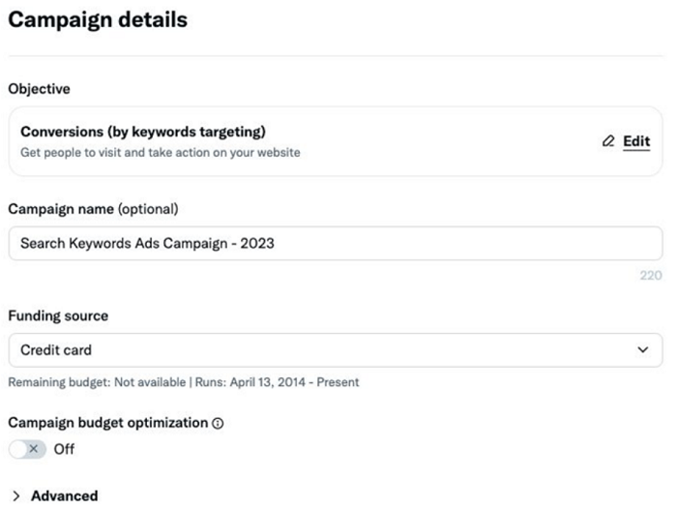Toggle Campaign budget optimization switch

pos(28,449)
